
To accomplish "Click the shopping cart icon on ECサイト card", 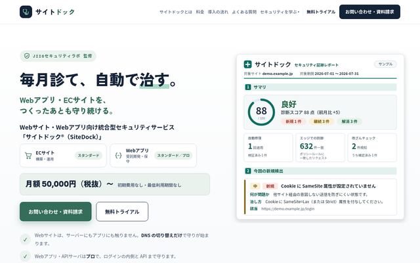I will (28, 156).
